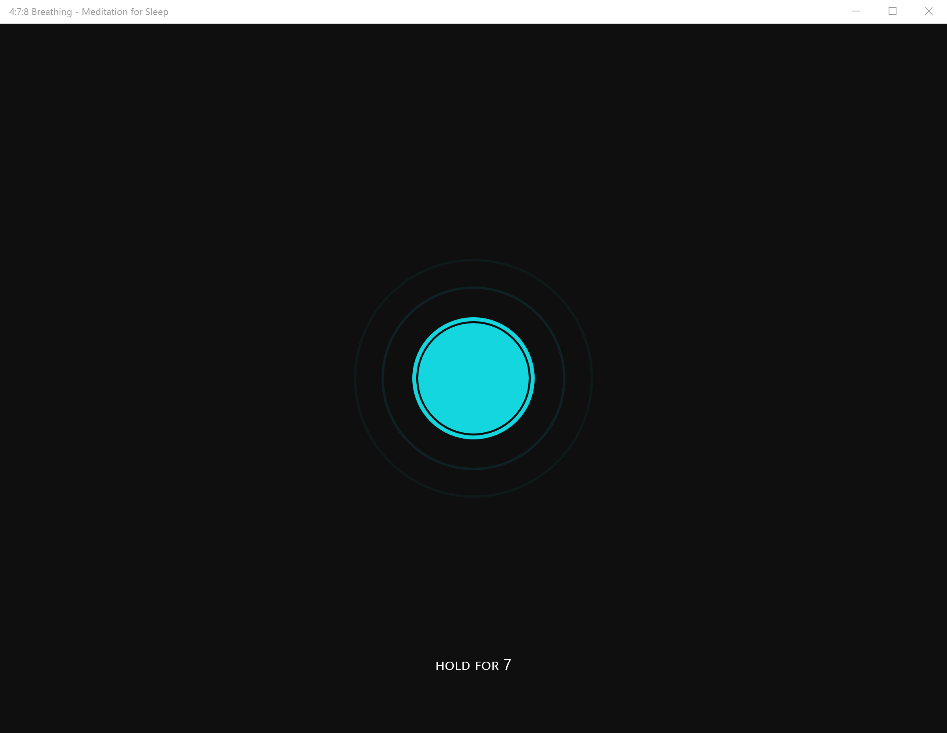Click the cyan breathing circle center
Viewport: 947px width, 733px height.
coord(473,378)
